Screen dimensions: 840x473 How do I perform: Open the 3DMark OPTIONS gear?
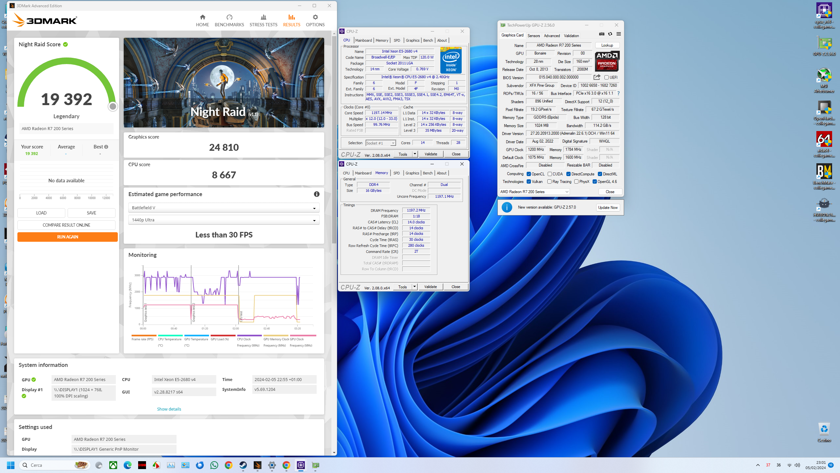point(315,20)
